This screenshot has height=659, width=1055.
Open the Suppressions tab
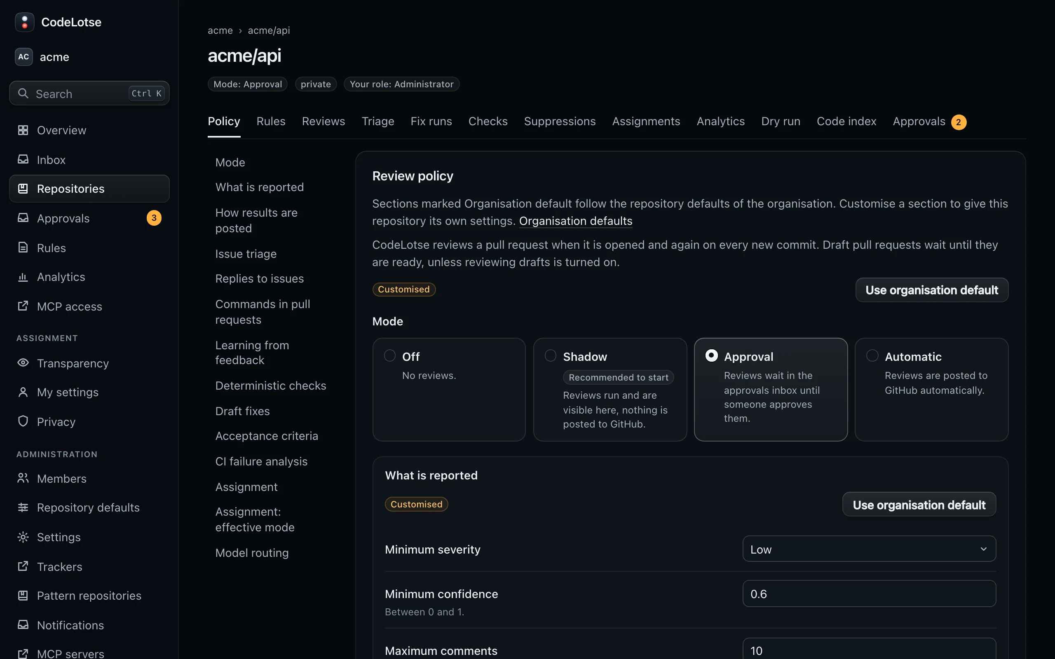tap(560, 121)
